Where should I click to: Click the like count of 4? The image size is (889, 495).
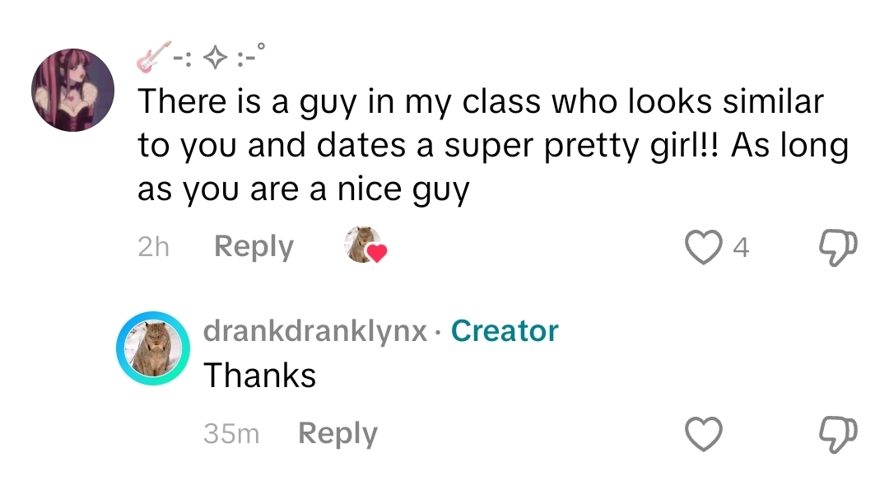[741, 247]
